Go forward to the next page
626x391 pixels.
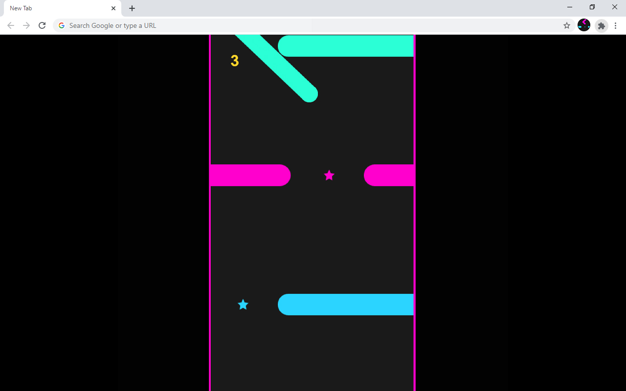(26, 25)
